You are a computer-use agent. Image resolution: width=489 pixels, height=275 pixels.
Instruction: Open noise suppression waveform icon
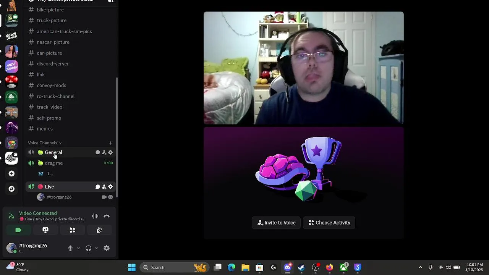(x=95, y=216)
